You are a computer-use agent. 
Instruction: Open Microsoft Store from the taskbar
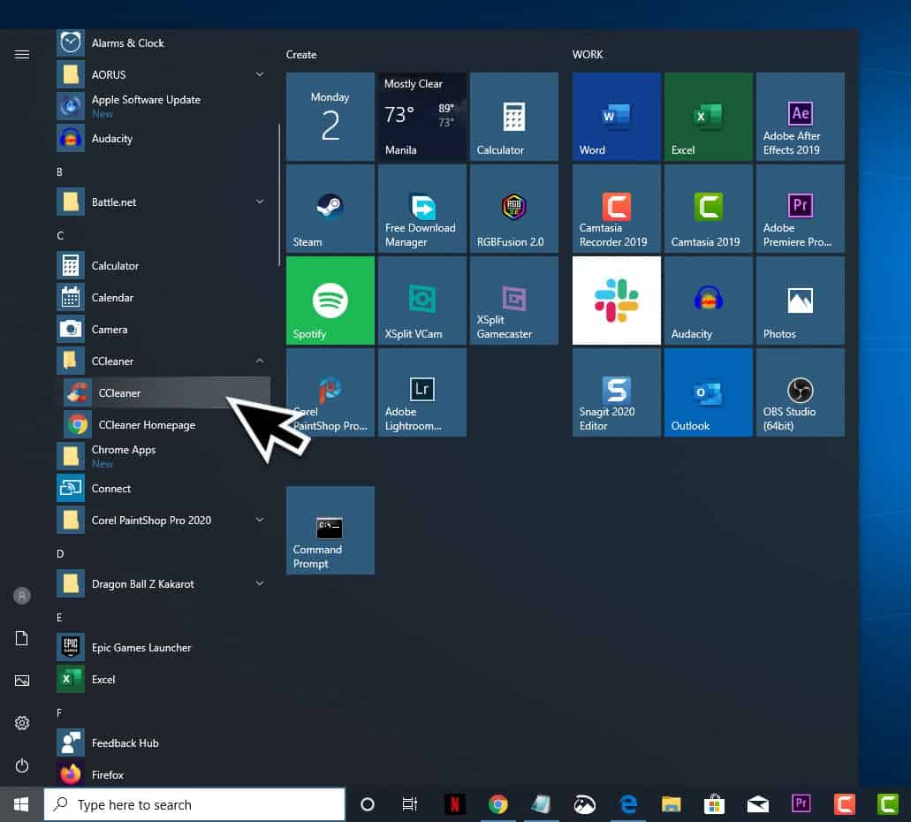714,804
